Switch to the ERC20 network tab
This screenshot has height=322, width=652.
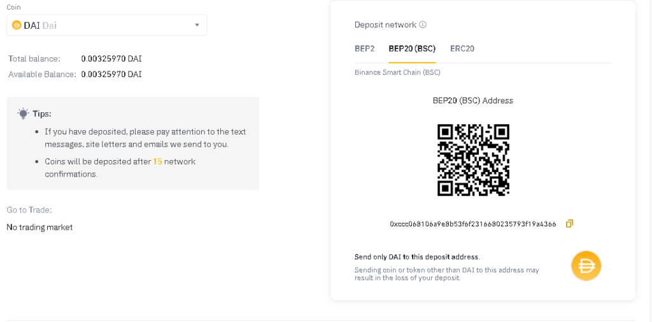pyautogui.click(x=462, y=48)
